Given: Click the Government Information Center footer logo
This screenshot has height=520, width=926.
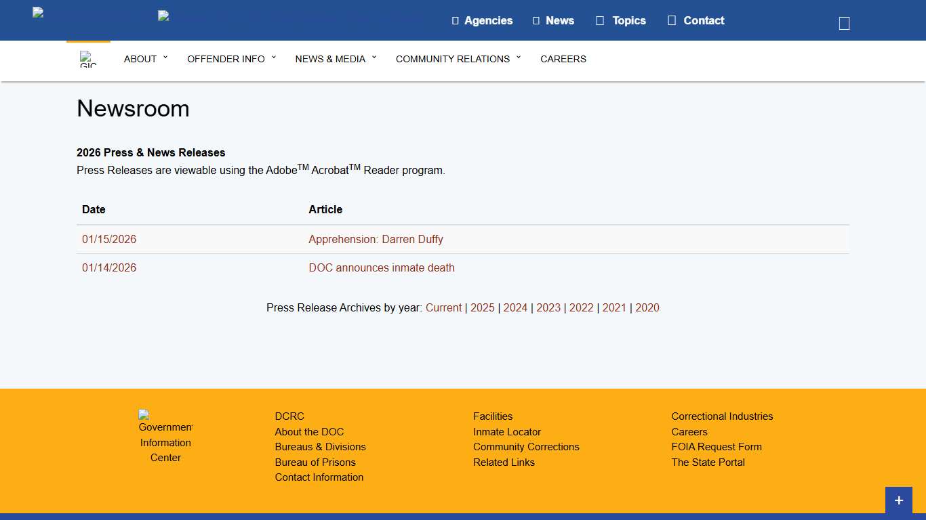Looking at the screenshot, I should [165, 436].
